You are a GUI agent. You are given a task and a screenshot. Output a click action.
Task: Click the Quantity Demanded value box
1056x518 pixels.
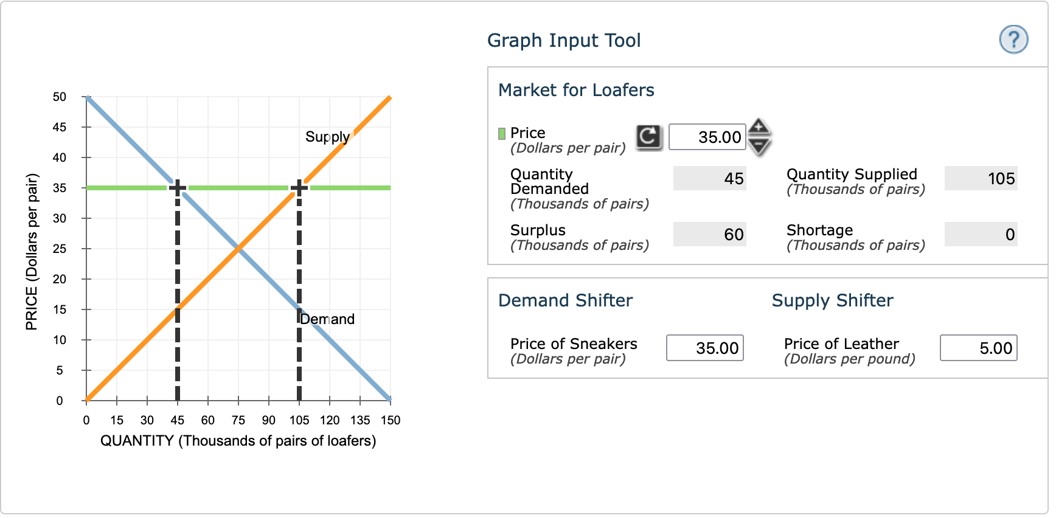tap(709, 178)
